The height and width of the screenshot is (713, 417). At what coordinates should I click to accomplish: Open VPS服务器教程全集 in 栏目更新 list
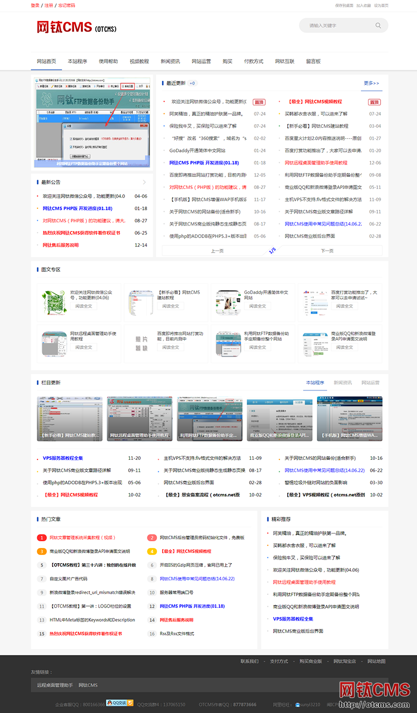[63, 458]
